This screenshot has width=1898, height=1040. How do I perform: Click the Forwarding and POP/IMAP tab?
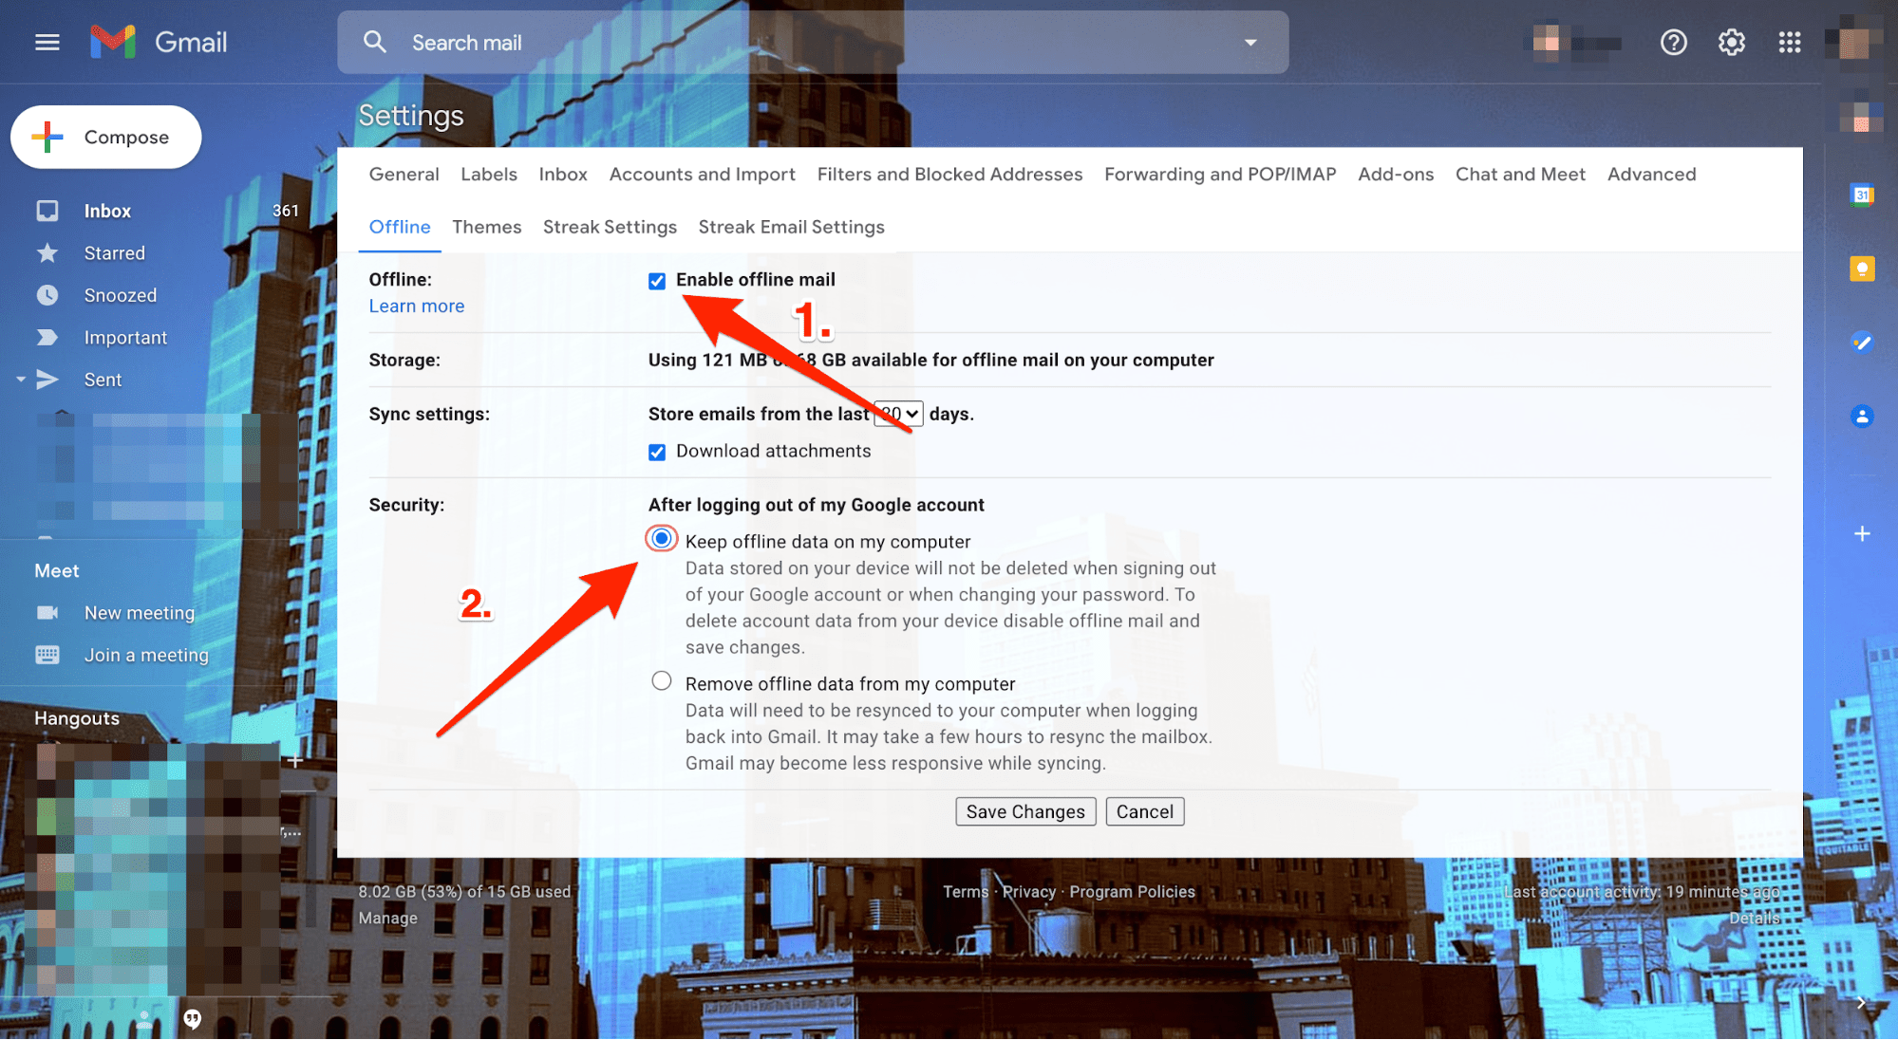(1219, 173)
